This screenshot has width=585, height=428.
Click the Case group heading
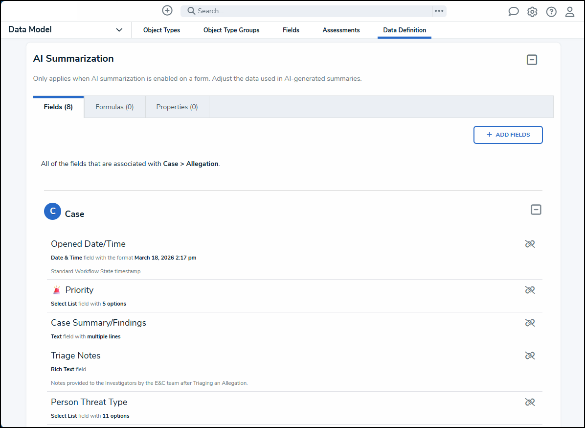pyautogui.click(x=75, y=214)
